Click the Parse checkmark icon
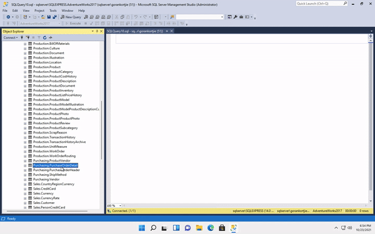The width and height of the screenshot is (375, 234). point(91,24)
